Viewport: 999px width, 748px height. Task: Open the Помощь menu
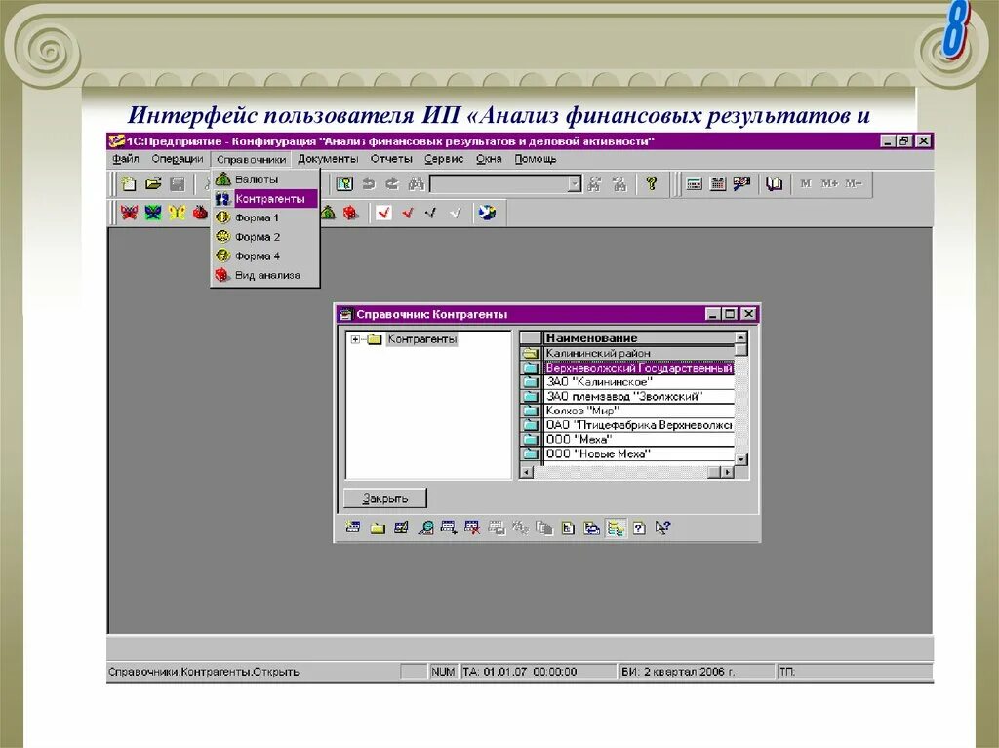[536, 159]
